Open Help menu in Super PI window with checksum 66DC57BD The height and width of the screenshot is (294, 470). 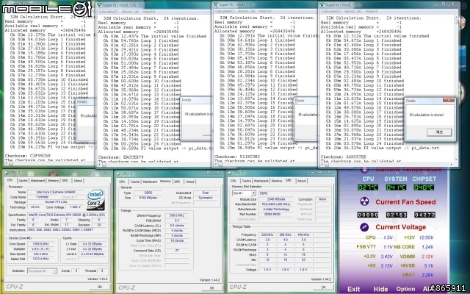(371, 12)
